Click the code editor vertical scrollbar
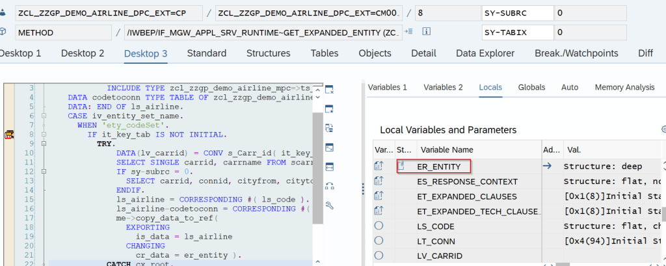Image resolution: width=666 pixels, height=266 pixels. click(317, 169)
